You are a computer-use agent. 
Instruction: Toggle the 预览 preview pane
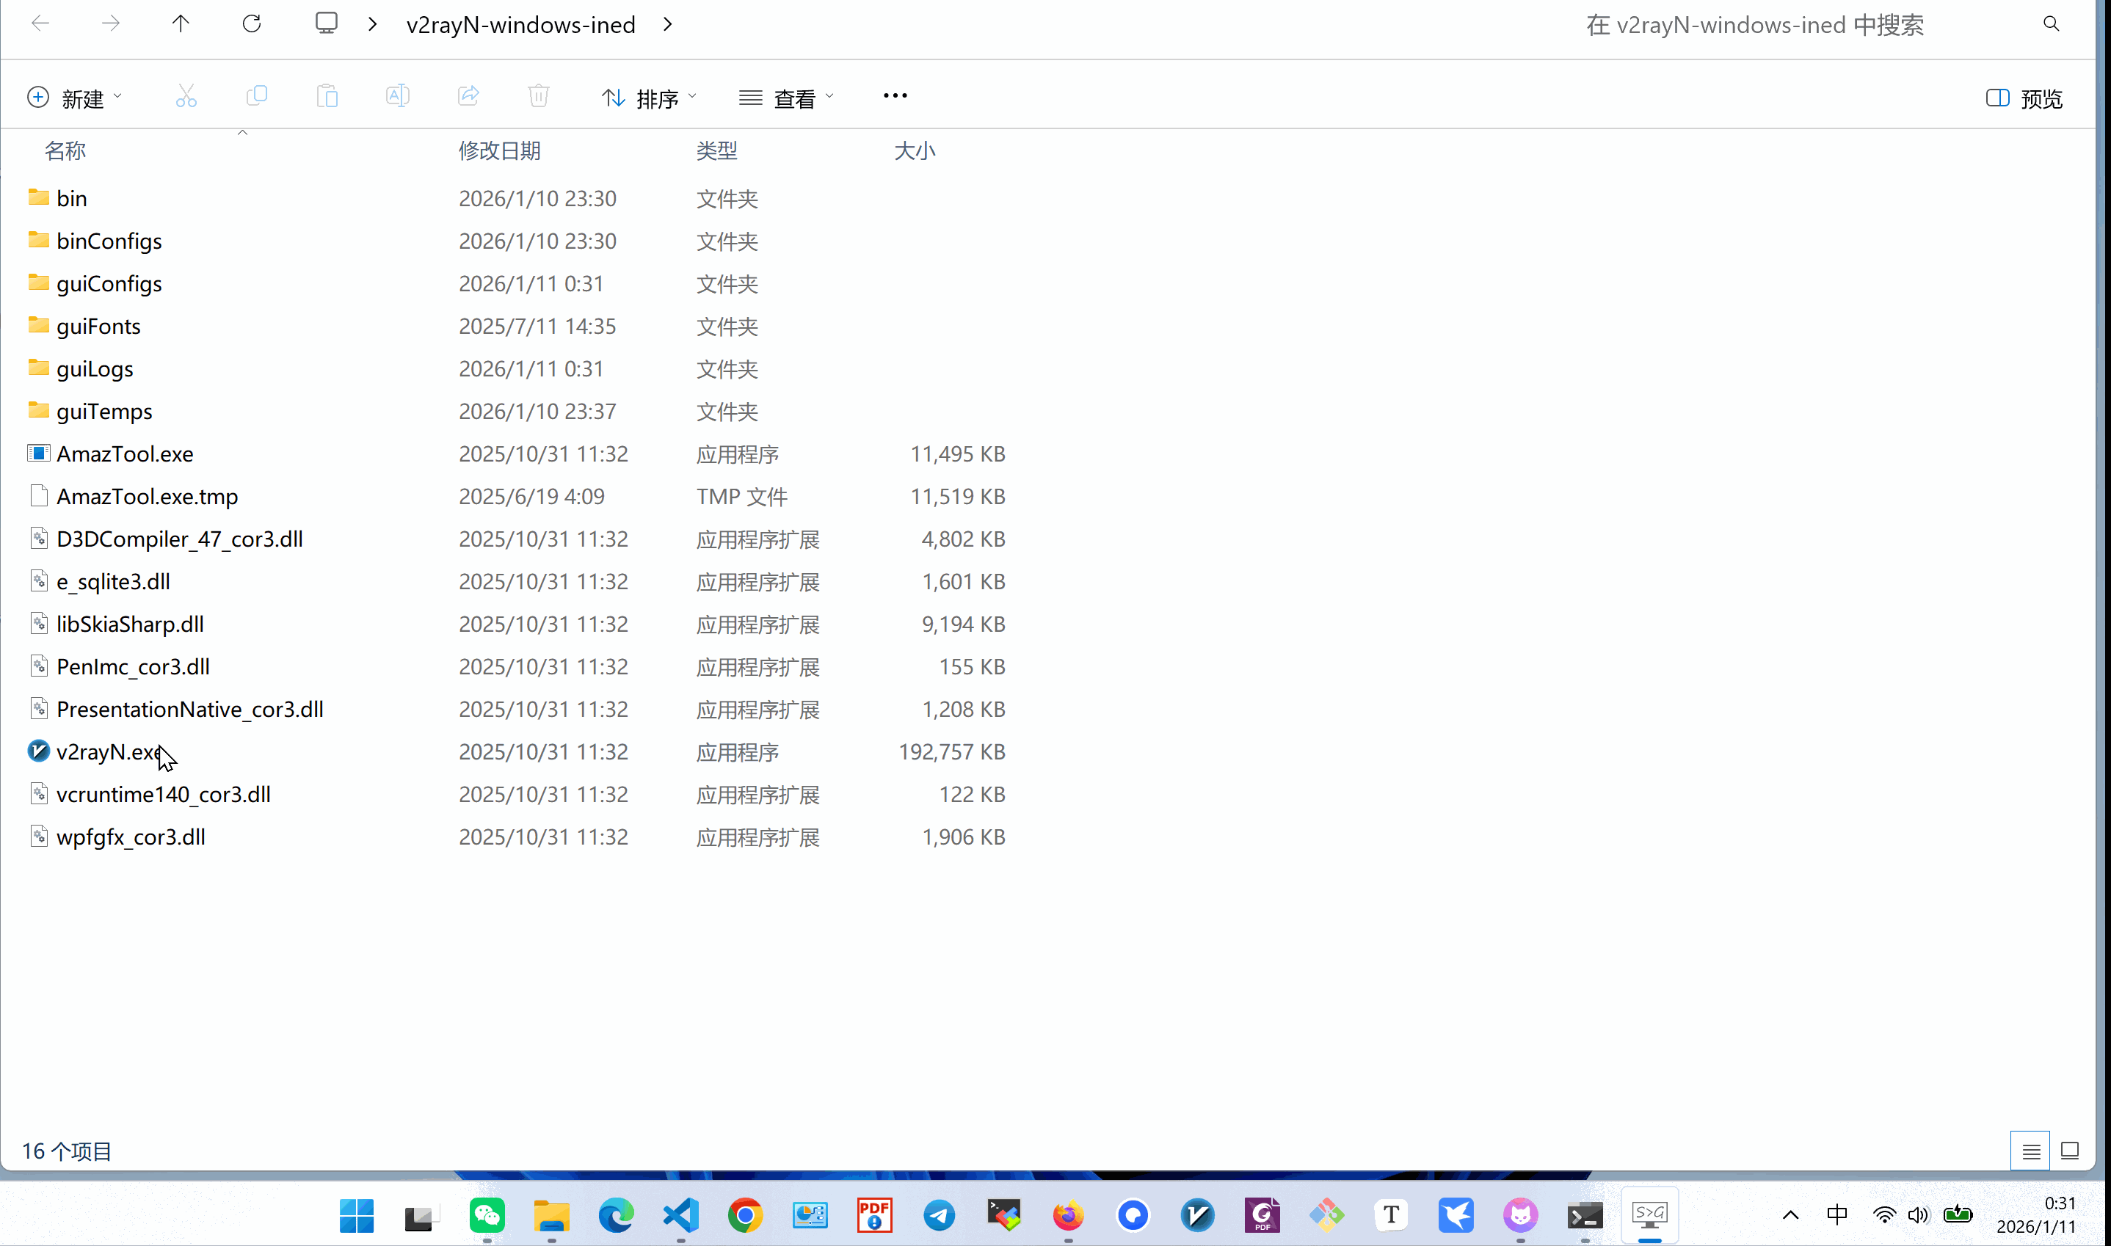tap(2023, 98)
